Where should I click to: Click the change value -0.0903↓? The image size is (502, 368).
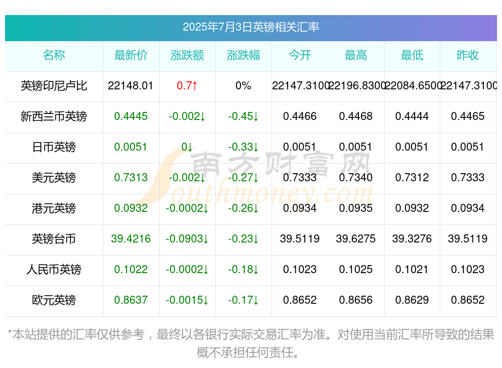(187, 238)
